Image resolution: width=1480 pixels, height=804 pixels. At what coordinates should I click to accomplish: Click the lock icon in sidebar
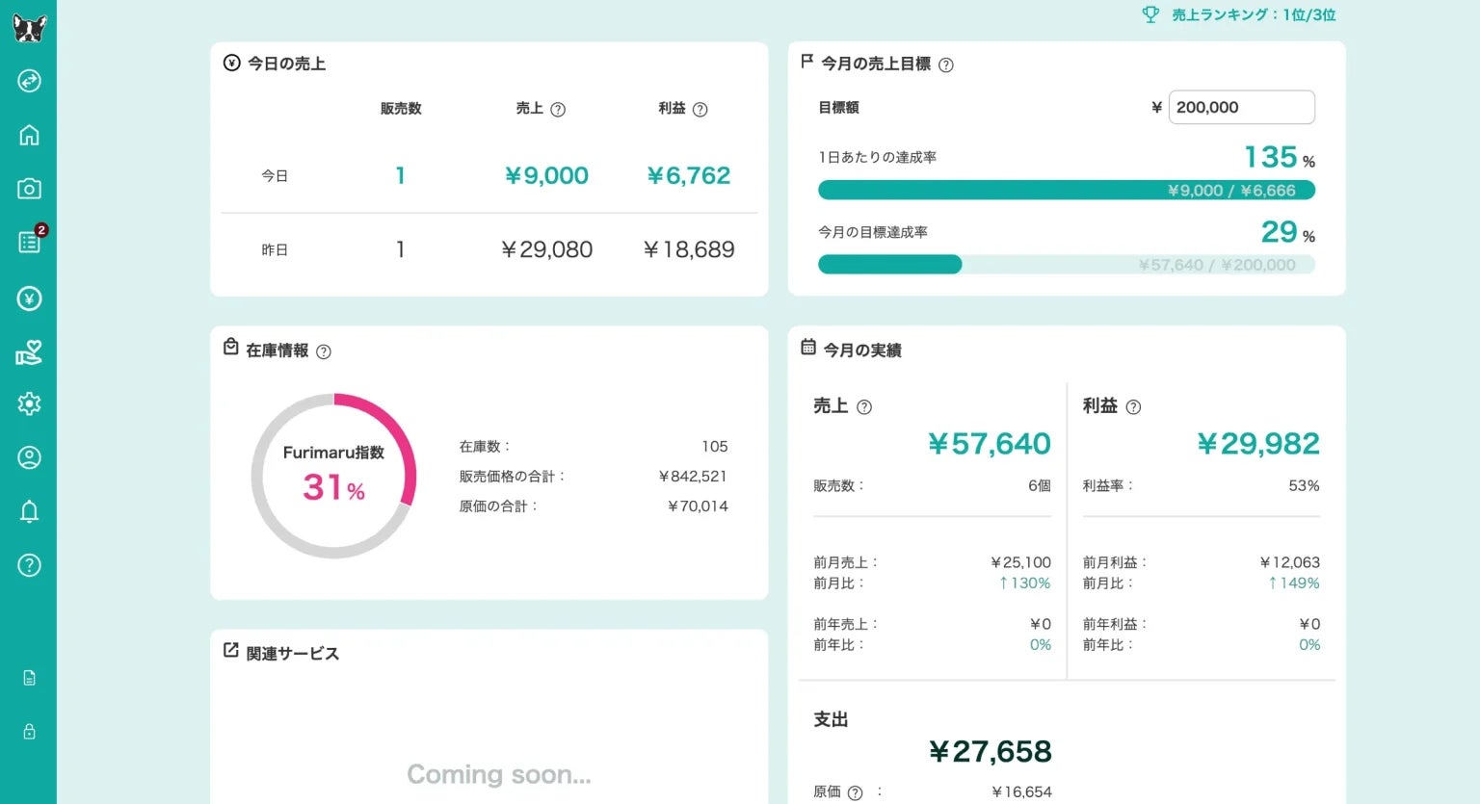[29, 732]
